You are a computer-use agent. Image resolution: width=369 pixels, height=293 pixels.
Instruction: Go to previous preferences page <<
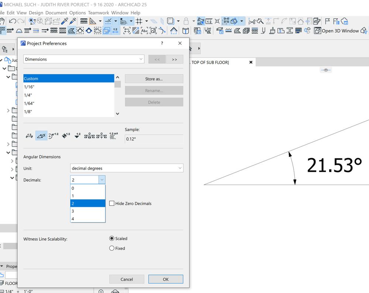pos(157,59)
